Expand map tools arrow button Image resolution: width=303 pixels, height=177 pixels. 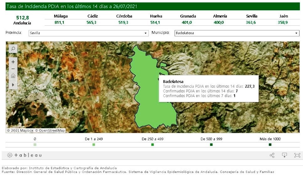pyautogui.click(x=13, y=85)
